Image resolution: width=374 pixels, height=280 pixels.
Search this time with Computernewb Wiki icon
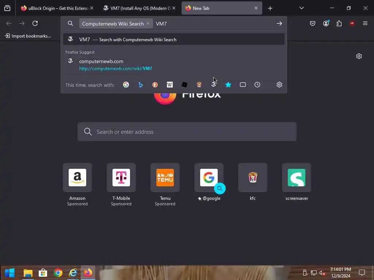click(x=213, y=85)
